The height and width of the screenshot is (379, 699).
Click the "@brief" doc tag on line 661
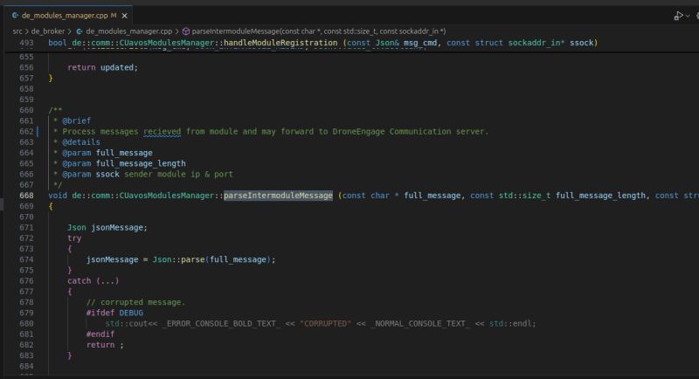[76, 121]
